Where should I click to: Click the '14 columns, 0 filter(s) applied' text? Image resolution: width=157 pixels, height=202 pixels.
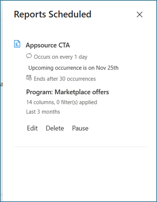pyautogui.click(x=62, y=102)
